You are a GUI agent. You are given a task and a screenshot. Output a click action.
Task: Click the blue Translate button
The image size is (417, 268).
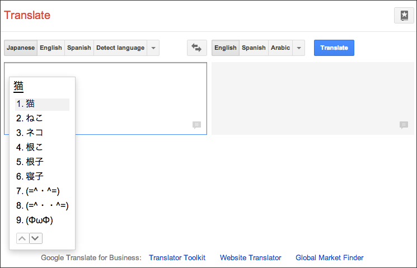click(334, 48)
